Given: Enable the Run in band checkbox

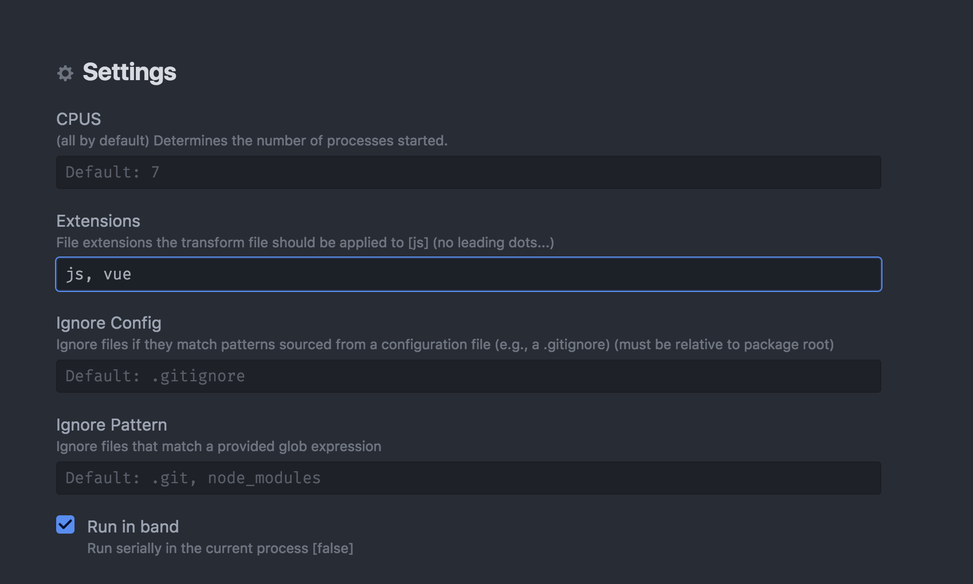Looking at the screenshot, I should [65, 524].
